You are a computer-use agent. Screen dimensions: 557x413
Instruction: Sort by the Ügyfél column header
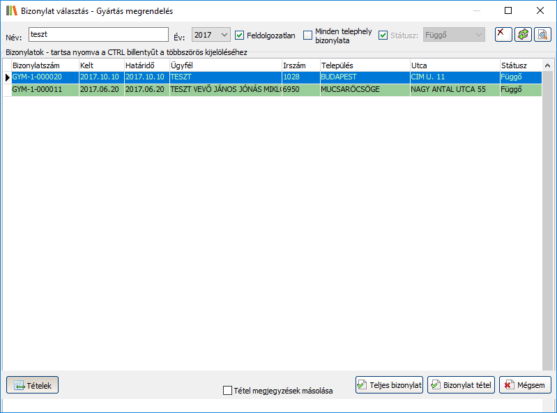pos(224,65)
